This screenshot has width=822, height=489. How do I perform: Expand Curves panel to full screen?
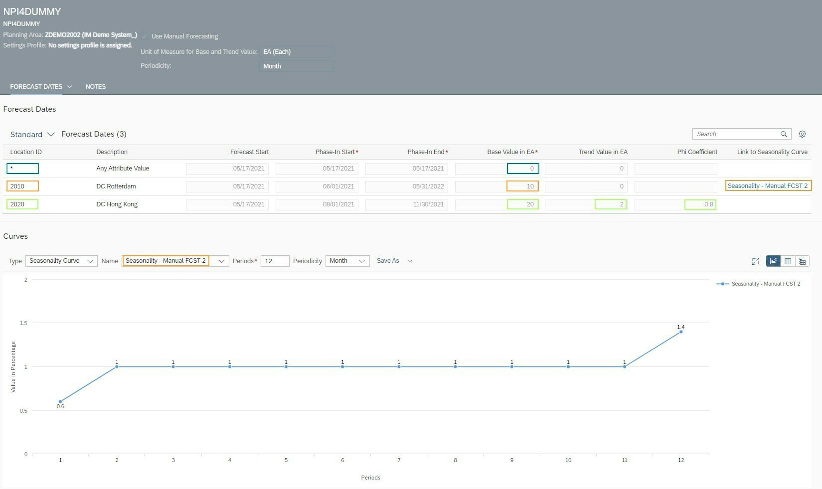tap(755, 261)
